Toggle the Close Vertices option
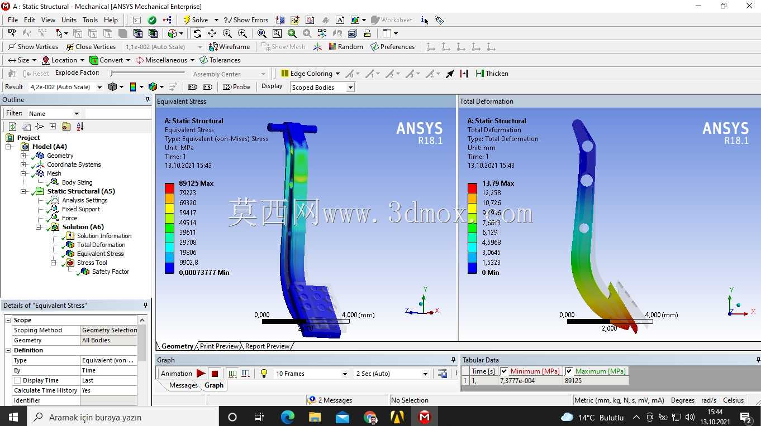 (x=91, y=47)
